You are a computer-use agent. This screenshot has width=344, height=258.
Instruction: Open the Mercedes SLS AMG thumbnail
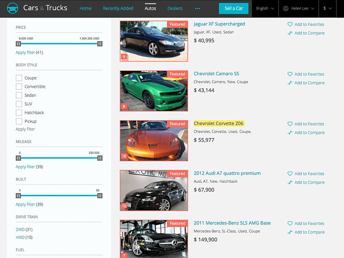point(154,239)
